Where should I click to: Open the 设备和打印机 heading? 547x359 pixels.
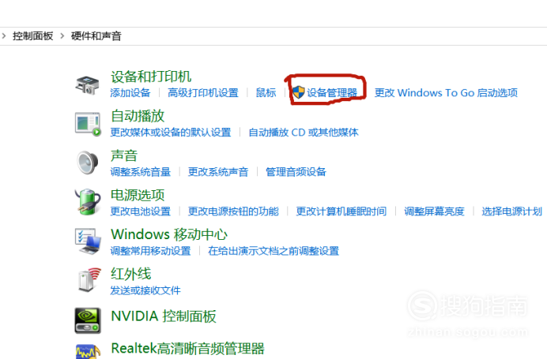(x=151, y=77)
